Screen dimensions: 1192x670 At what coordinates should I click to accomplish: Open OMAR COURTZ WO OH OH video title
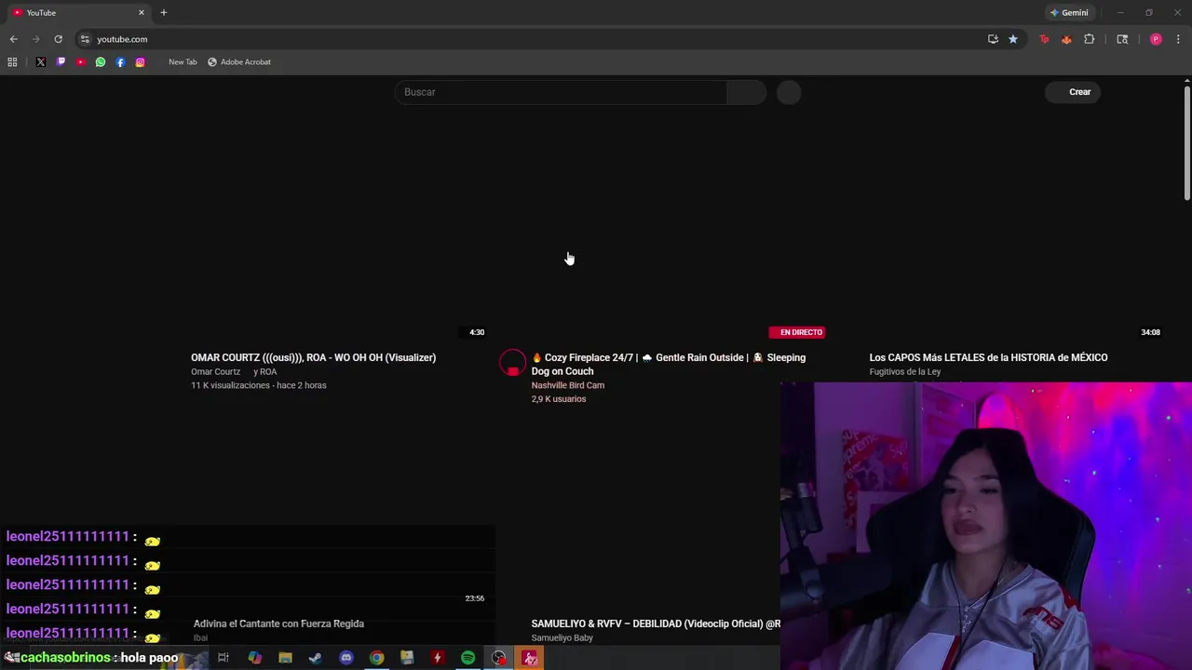[313, 357]
